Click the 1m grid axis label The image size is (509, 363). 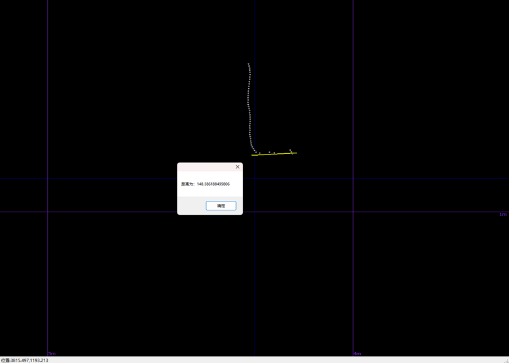pos(503,214)
